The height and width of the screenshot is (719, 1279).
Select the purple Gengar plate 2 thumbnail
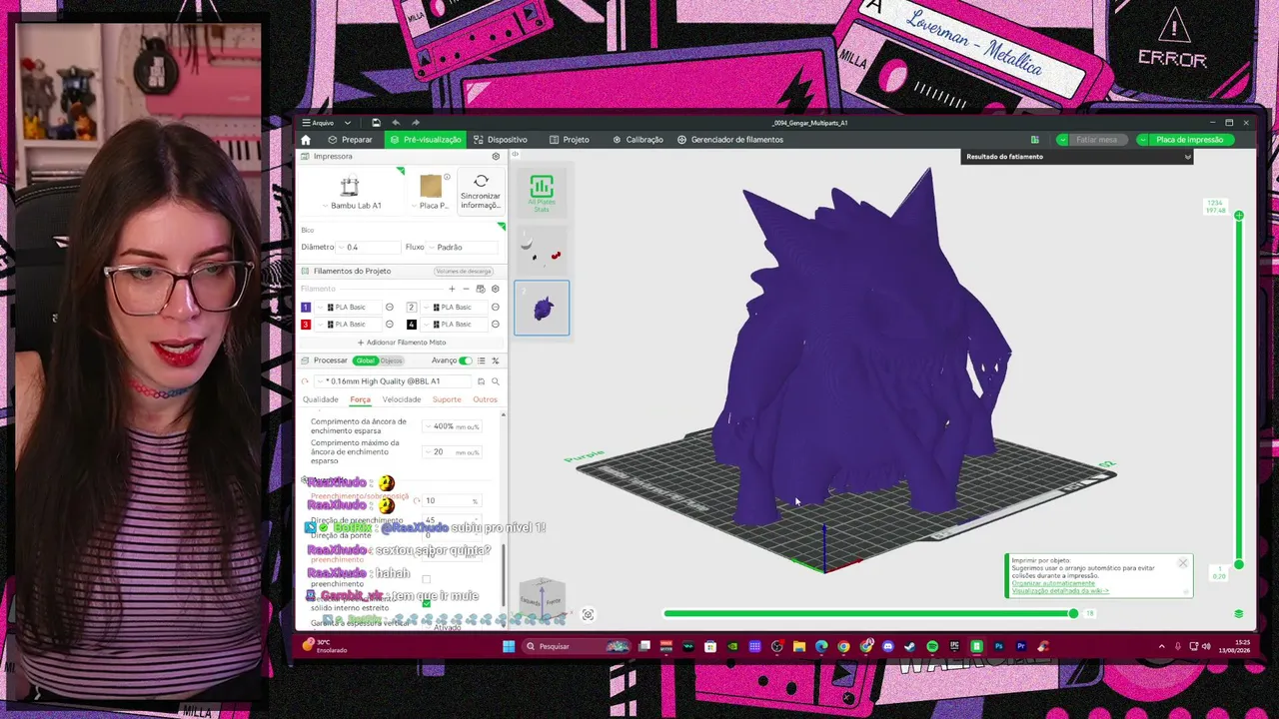pyautogui.click(x=542, y=308)
